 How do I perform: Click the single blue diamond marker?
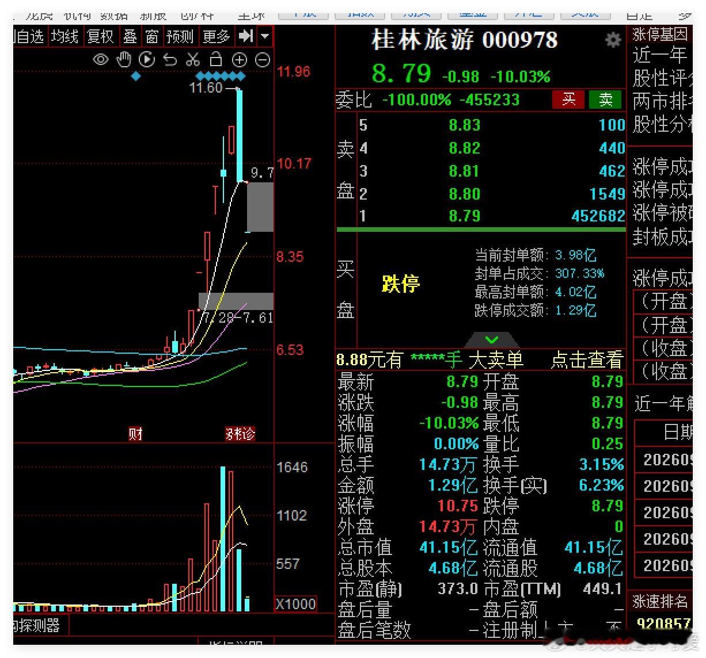[136, 76]
